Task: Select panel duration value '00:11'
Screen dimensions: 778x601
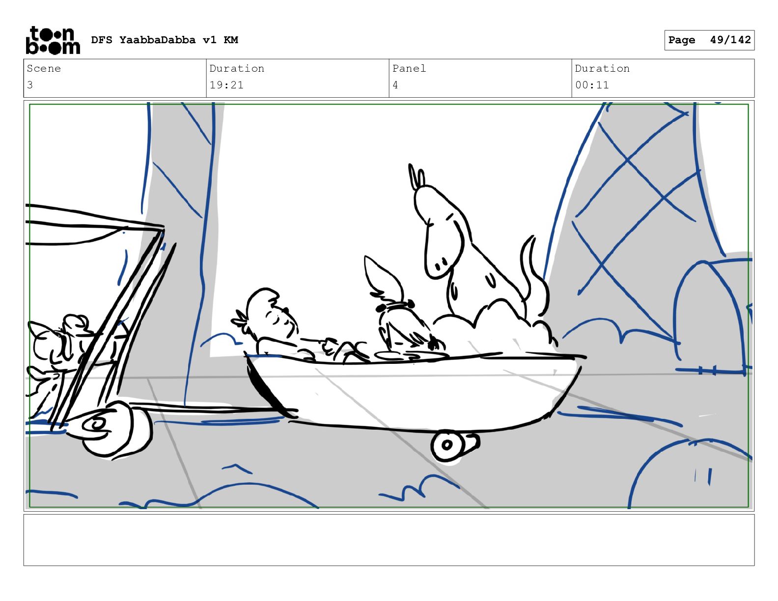Action: point(592,85)
